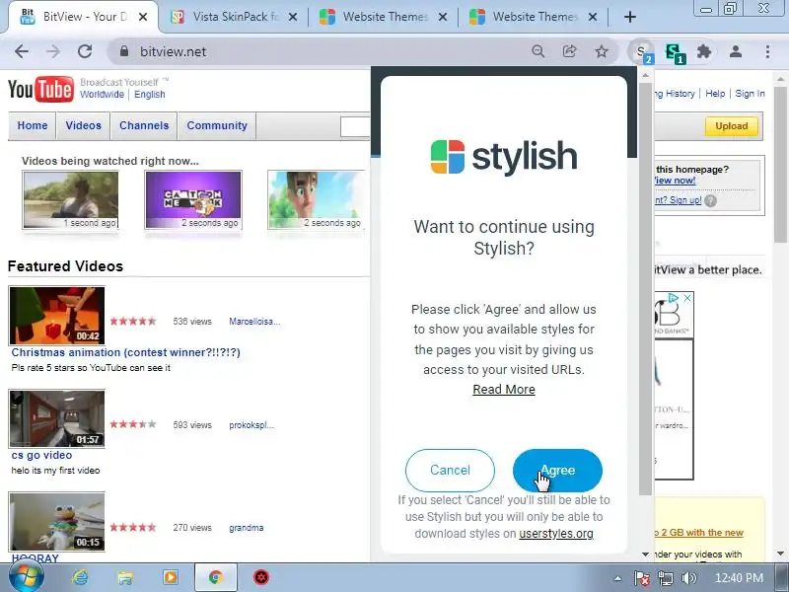This screenshot has width=789, height=592.
Task: Open Windows Explorer from the taskbar
Action: point(125,577)
